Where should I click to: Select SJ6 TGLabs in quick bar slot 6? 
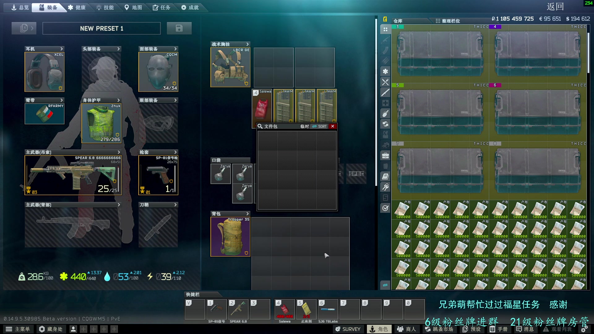click(x=328, y=309)
